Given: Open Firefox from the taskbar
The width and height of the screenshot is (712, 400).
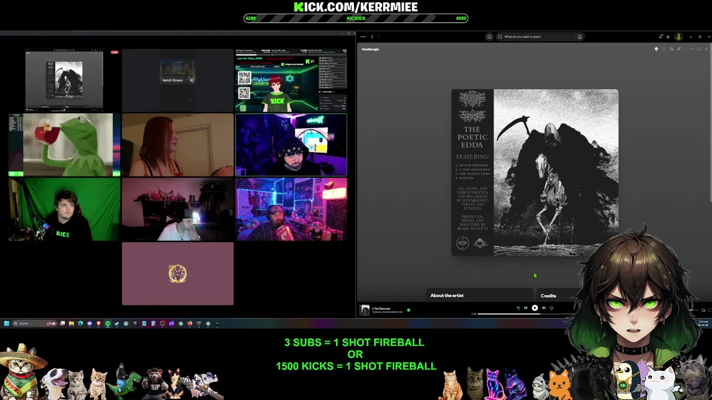Looking at the screenshot, I should (x=190, y=323).
